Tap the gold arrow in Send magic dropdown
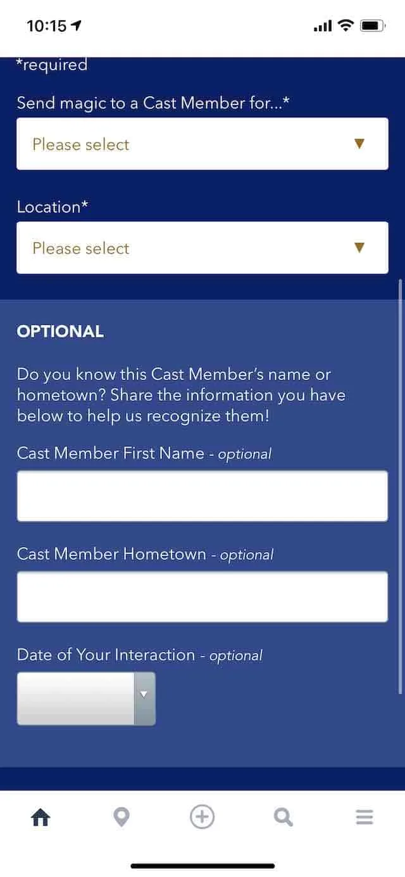The image size is (405, 877). pos(359,144)
